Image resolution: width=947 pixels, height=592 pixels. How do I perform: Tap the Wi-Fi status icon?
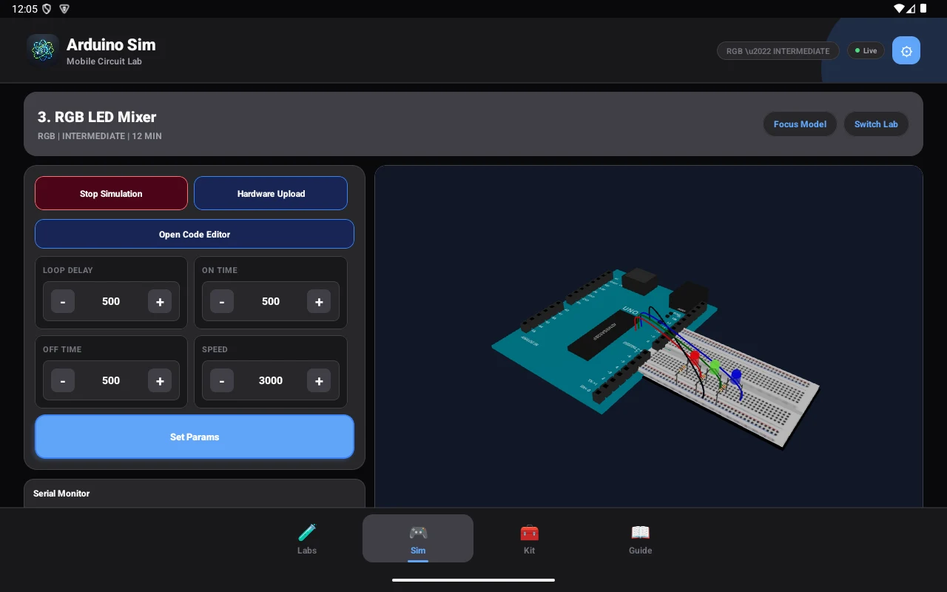(899, 9)
